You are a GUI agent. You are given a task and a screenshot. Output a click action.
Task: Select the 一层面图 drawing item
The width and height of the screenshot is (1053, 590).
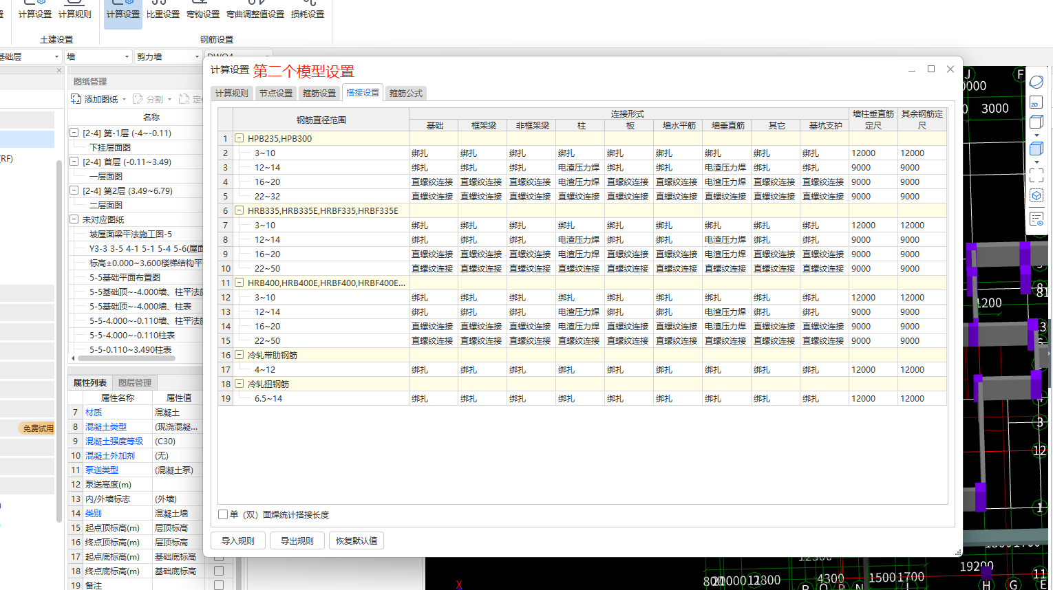(x=106, y=176)
